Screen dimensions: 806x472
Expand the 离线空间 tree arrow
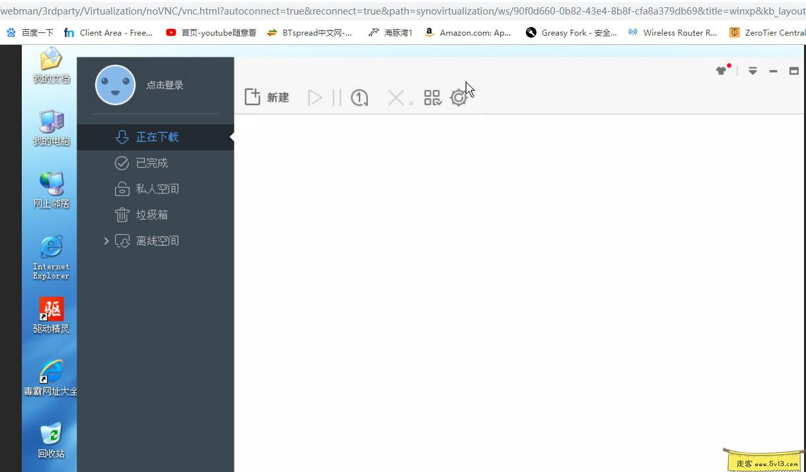coord(106,241)
